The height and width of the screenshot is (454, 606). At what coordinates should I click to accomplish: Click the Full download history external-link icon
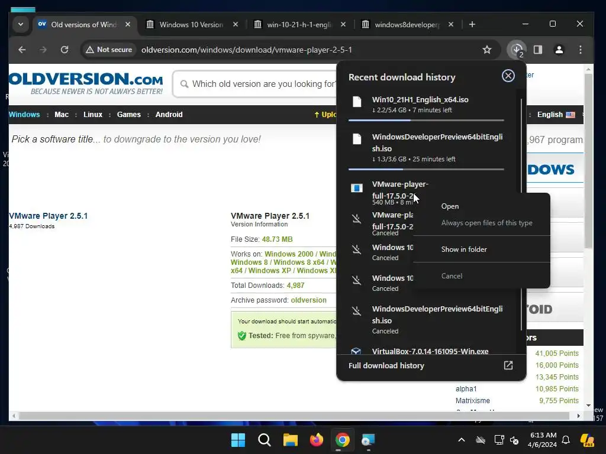click(x=508, y=365)
